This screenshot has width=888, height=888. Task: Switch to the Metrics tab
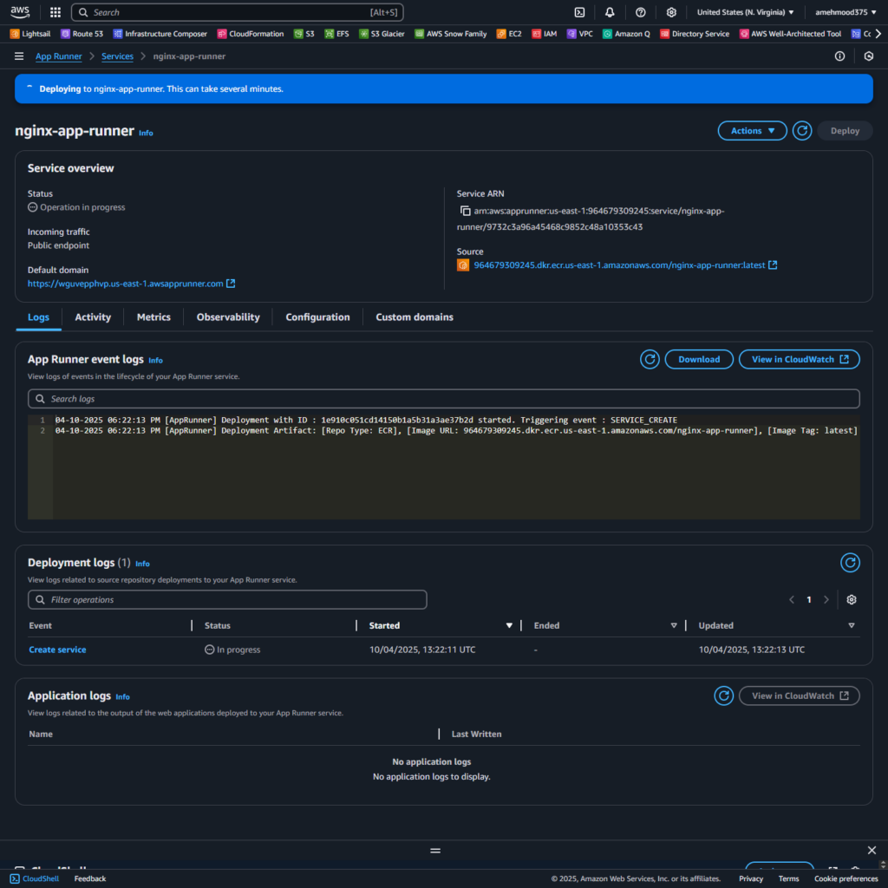point(153,317)
